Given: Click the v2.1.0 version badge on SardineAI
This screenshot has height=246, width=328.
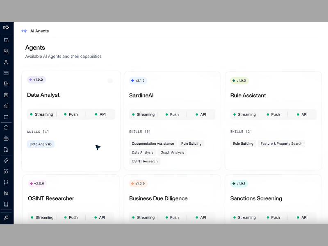Looking at the screenshot, I should tap(138, 80).
